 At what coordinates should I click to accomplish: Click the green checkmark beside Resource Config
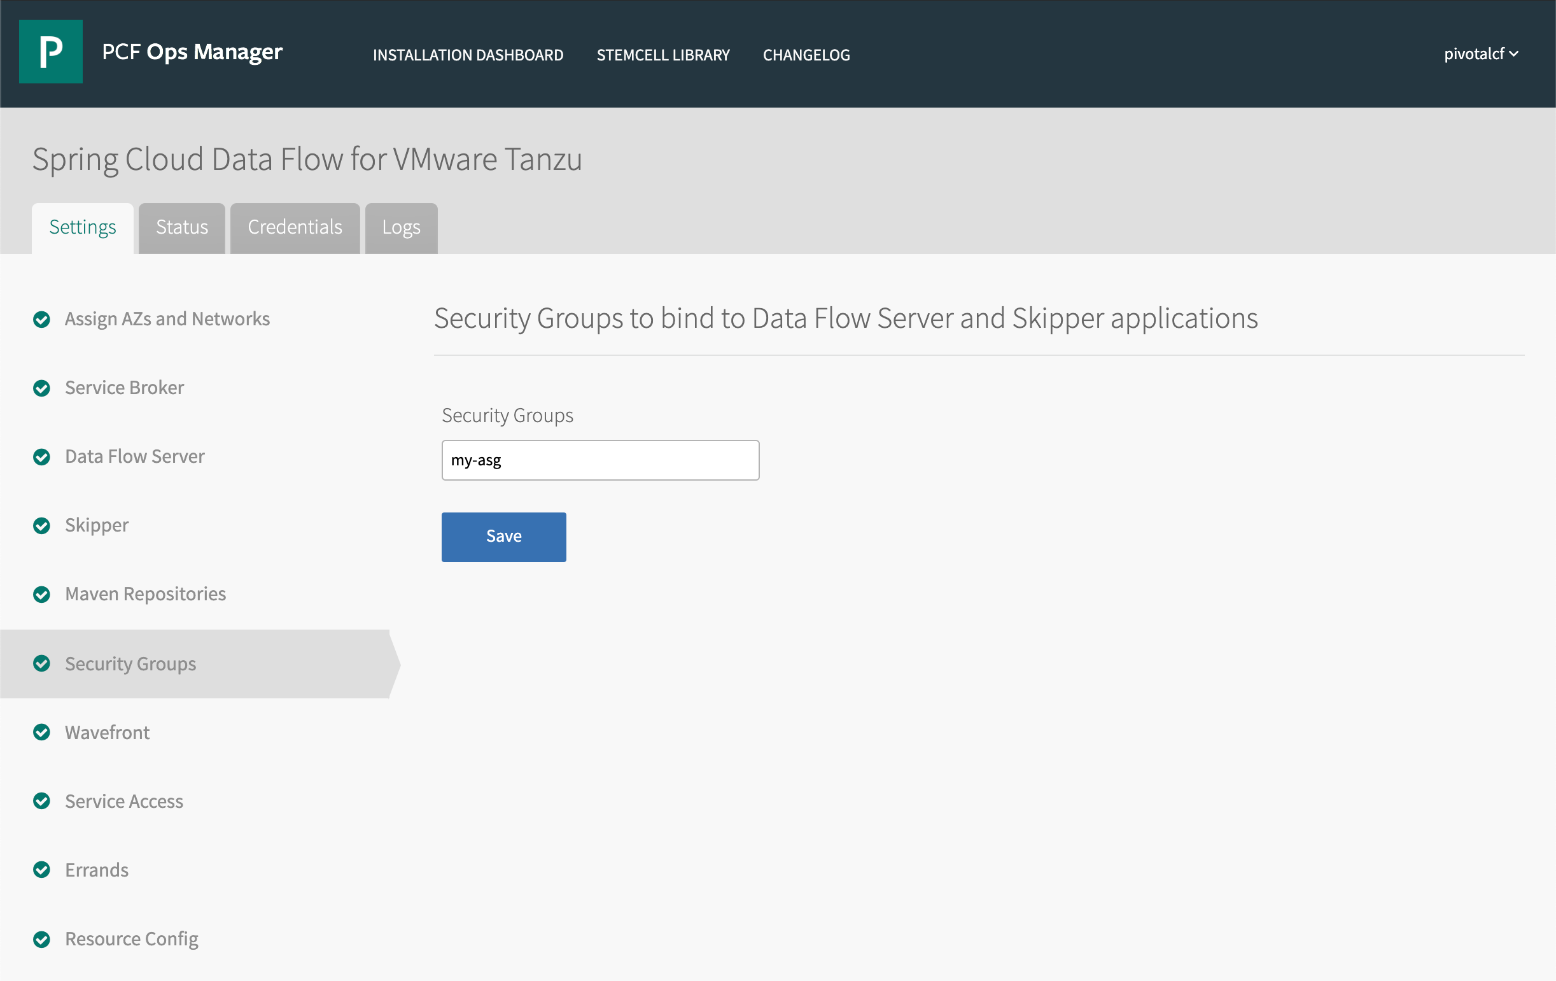pos(42,939)
